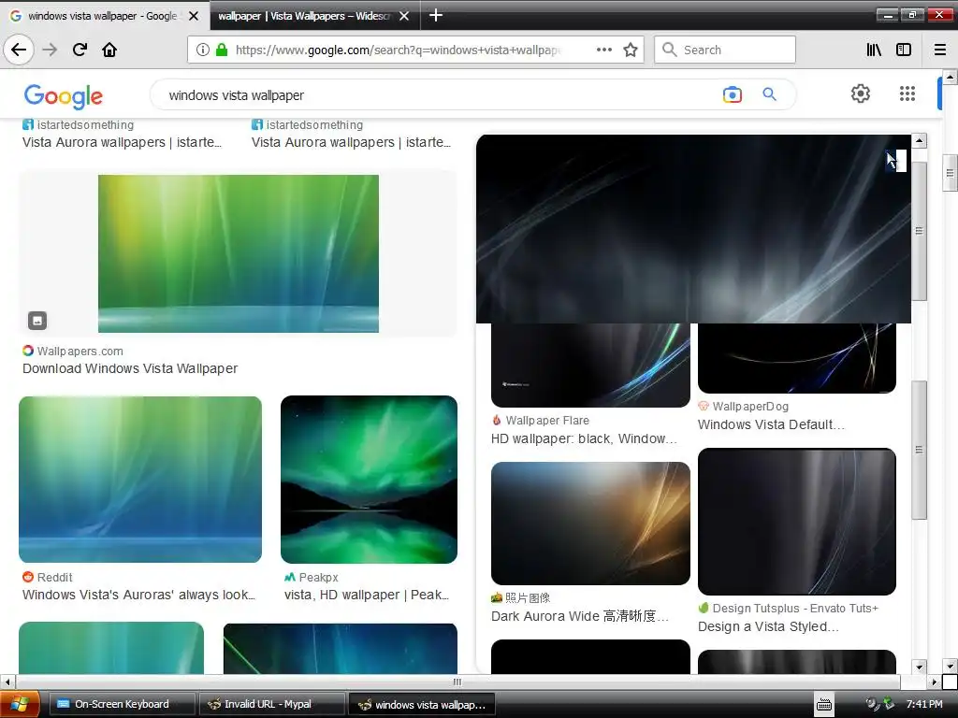Click horizontal scrollbar left arrow
The width and height of the screenshot is (958, 718).
point(7,682)
